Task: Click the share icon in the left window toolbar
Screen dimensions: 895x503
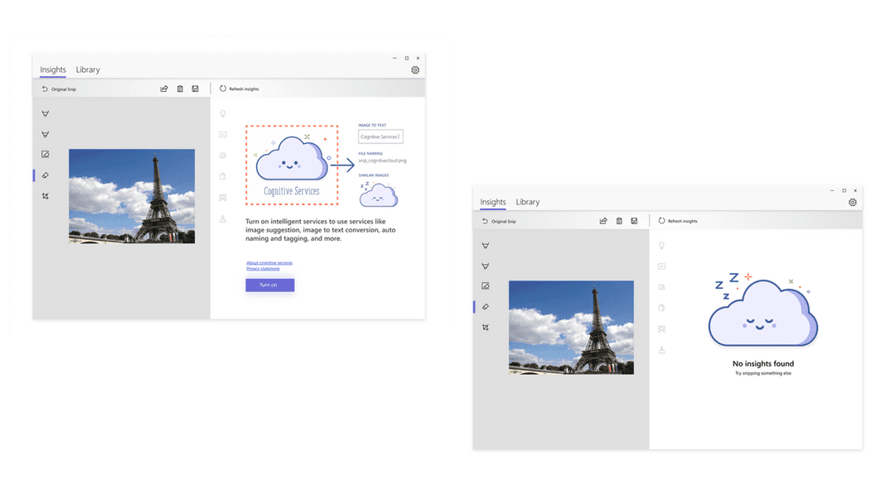Action: (x=164, y=89)
